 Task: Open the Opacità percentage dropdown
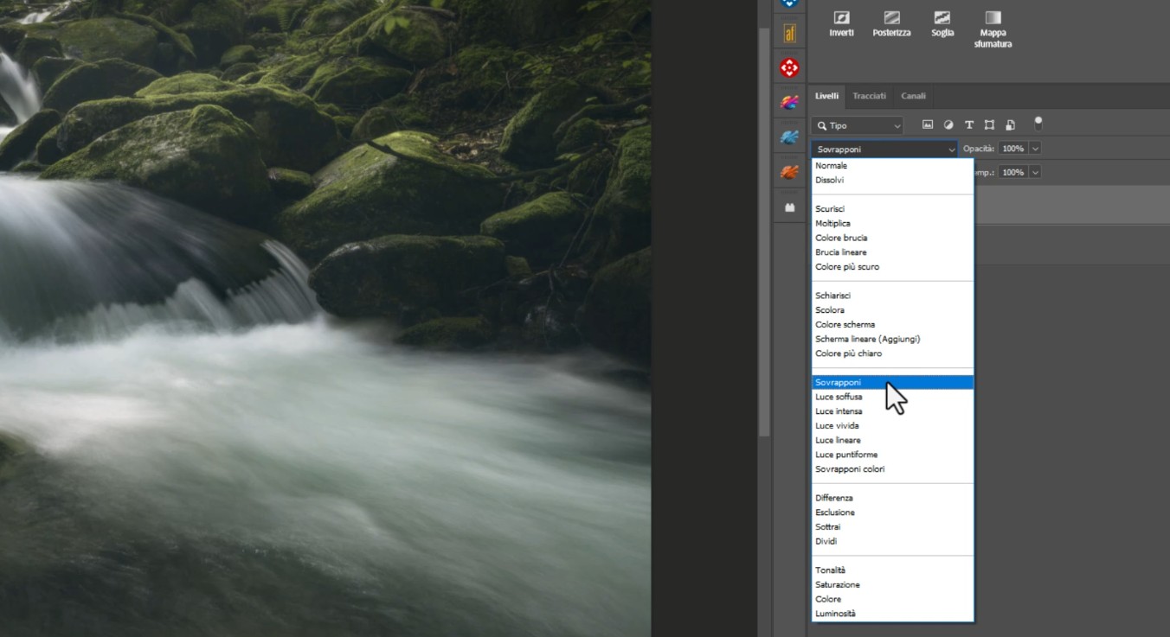coord(1035,148)
